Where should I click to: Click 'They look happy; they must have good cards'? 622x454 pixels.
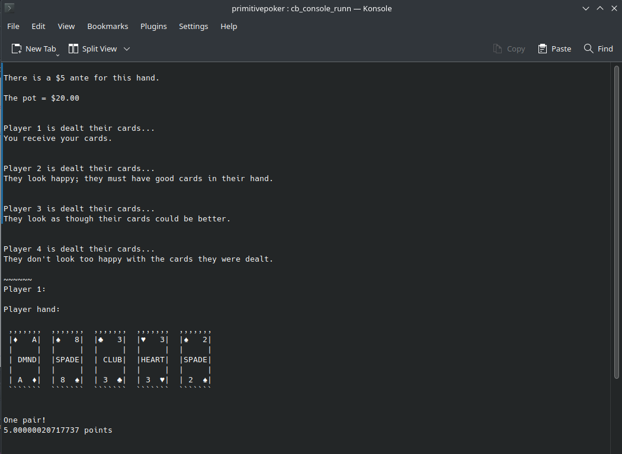pyautogui.click(x=102, y=178)
